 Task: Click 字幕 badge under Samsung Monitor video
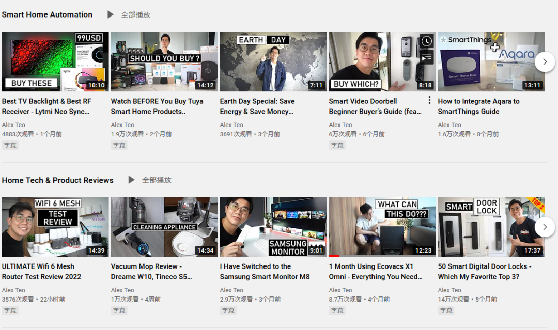coord(228,310)
